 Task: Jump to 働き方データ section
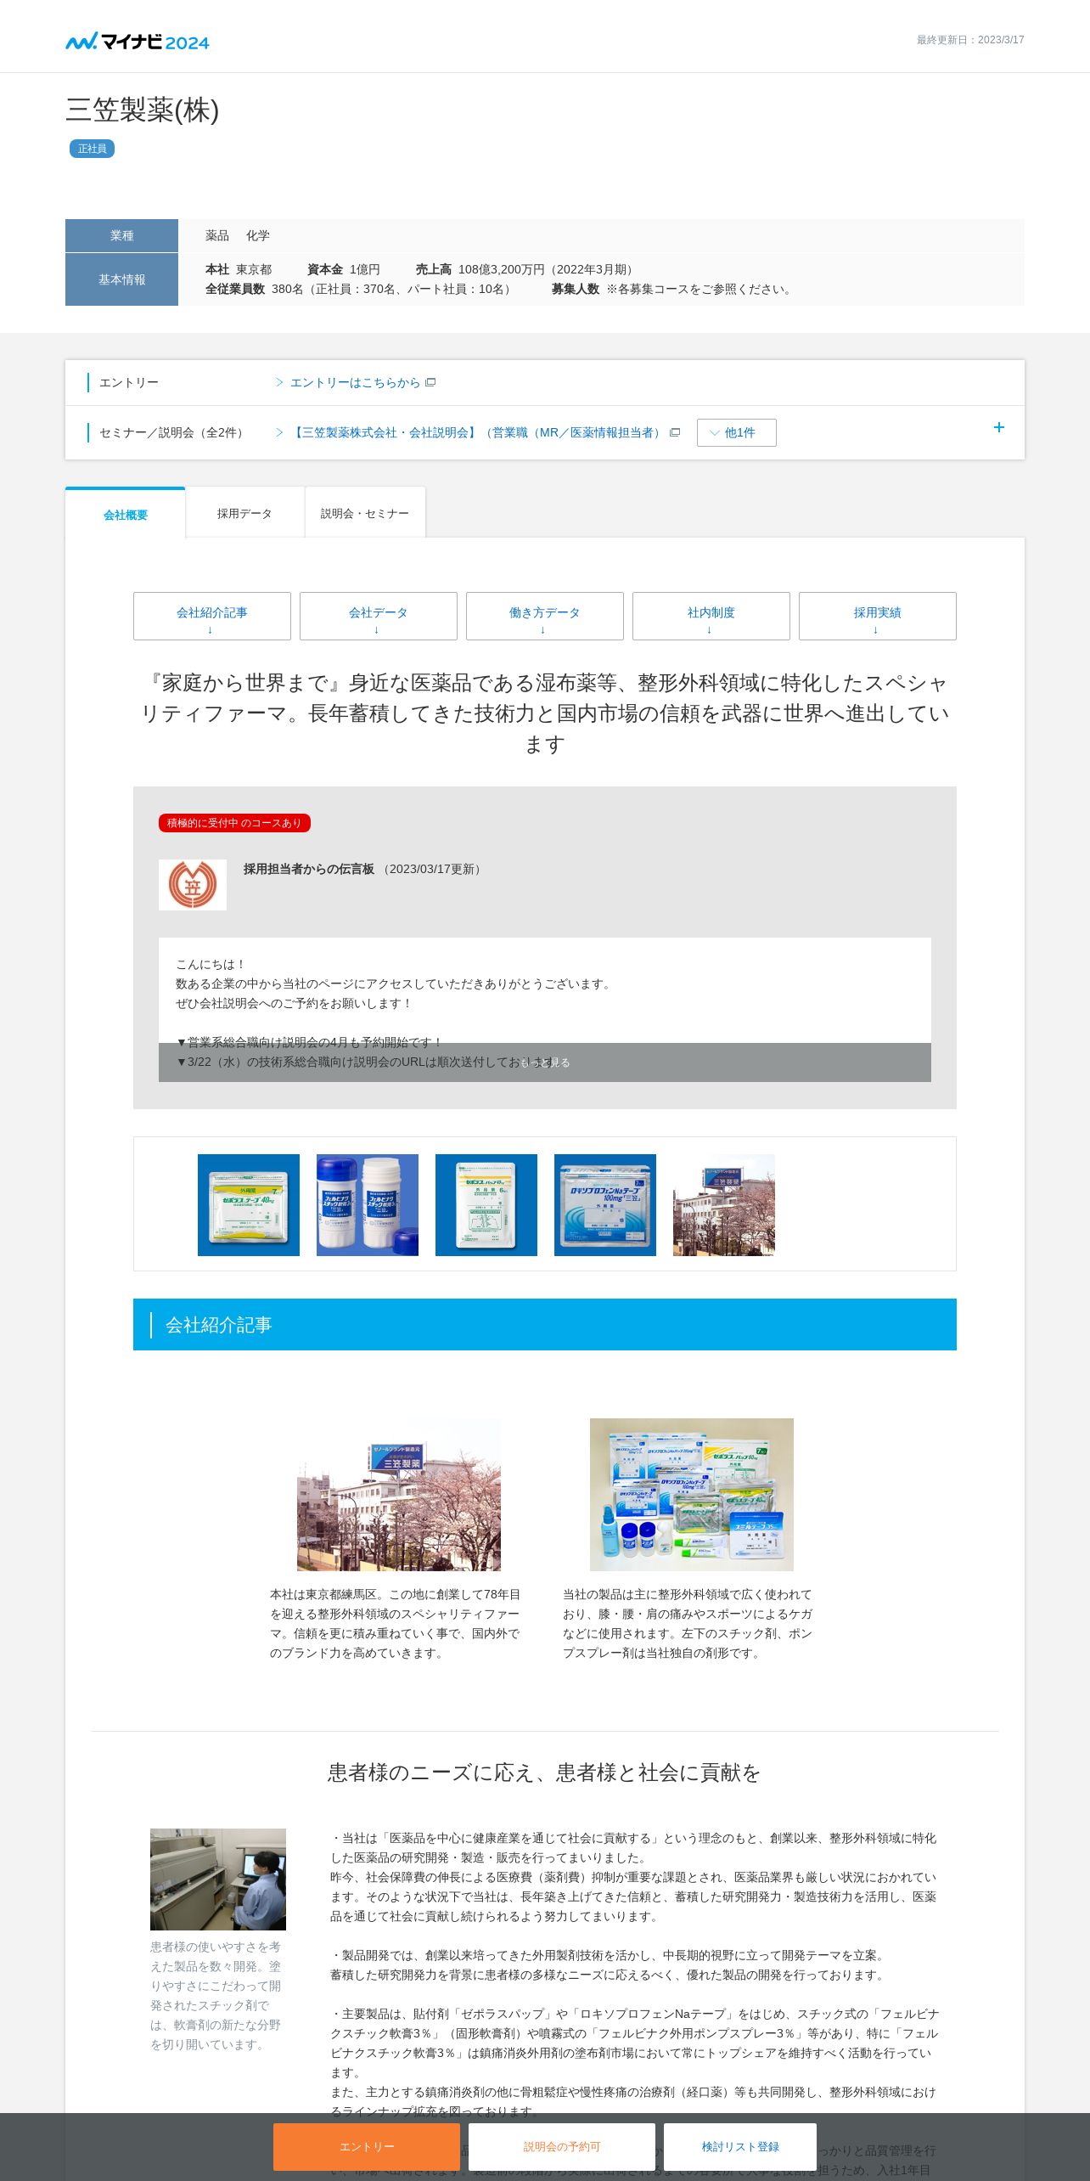(x=545, y=616)
